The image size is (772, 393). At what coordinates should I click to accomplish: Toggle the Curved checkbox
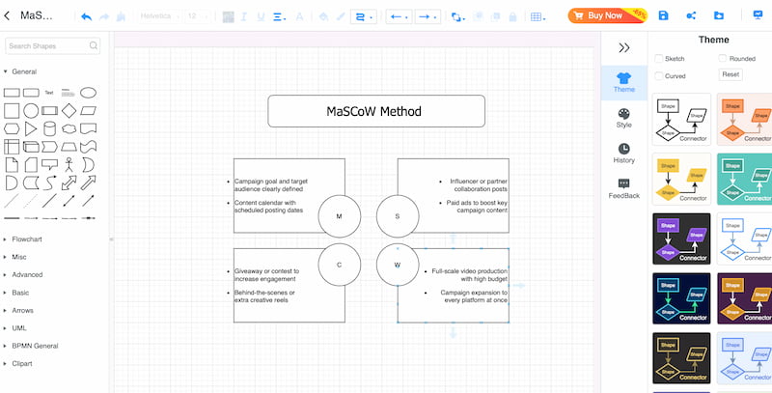pyautogui.click(x=659, y=75)
